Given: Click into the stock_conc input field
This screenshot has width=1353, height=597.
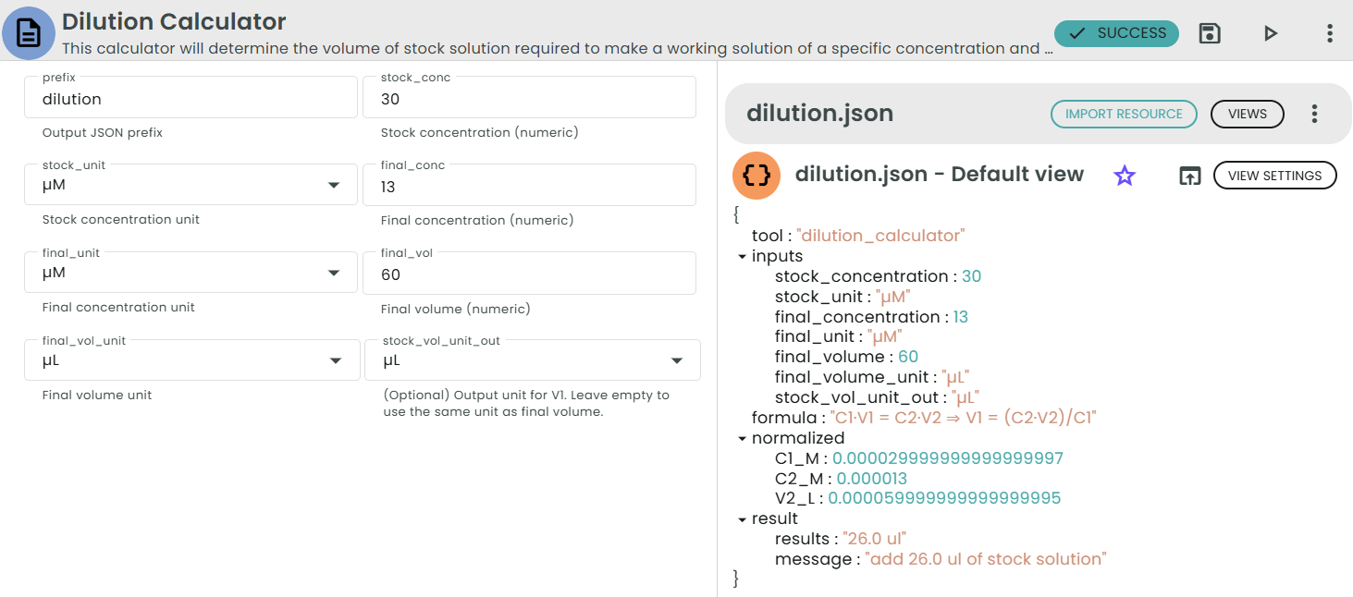Looking at the screenshot, I should [x=529, y=99].
